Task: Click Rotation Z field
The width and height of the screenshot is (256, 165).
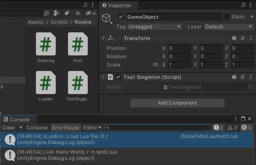Action: (x=243, y=57)
